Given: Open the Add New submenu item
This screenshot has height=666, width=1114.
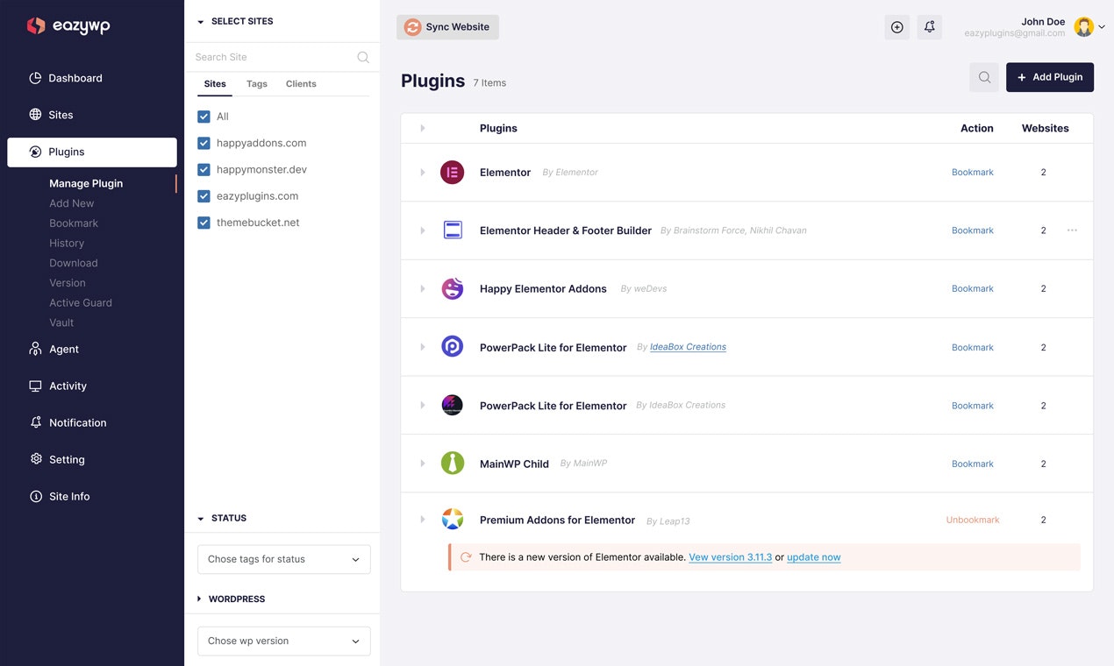Looking at the screenshot, I should pos(71,203).
